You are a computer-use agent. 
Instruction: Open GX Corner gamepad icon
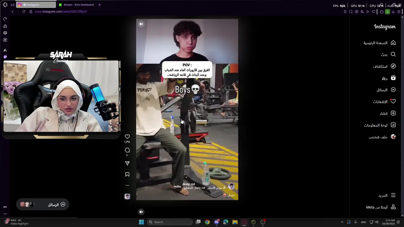point(13,5)
